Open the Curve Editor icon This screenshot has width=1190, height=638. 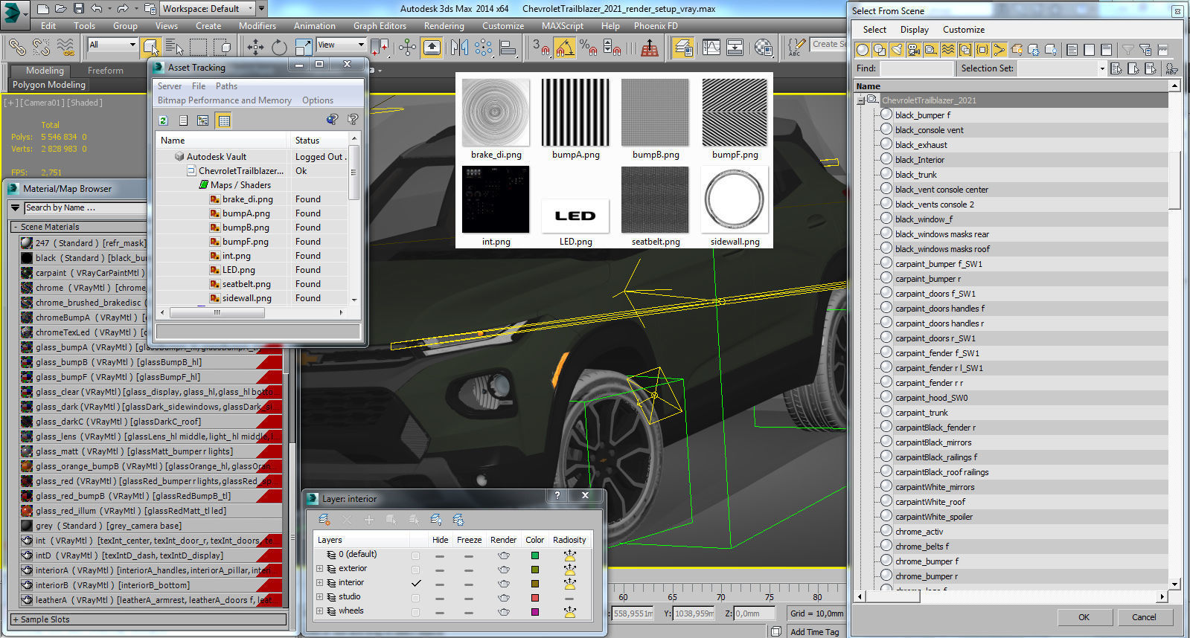pos(711,48)
